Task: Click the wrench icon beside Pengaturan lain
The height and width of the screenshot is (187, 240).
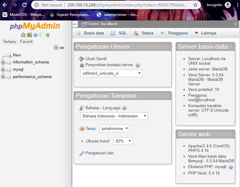Action: (82, 153)
